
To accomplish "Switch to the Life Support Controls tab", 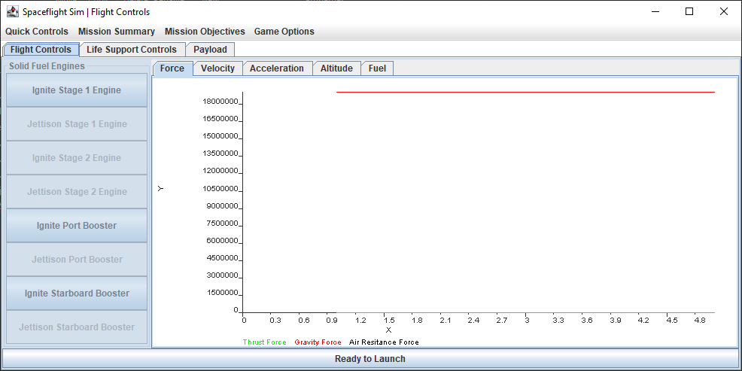I will (132, 49).
